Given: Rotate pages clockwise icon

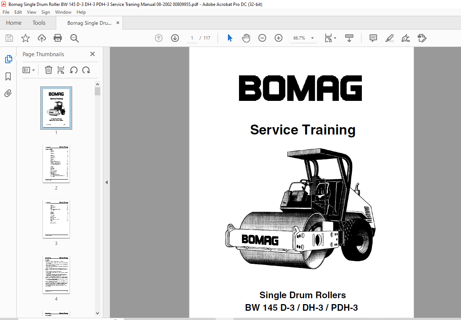Looking at the screenshot, I should click(86, 70).
